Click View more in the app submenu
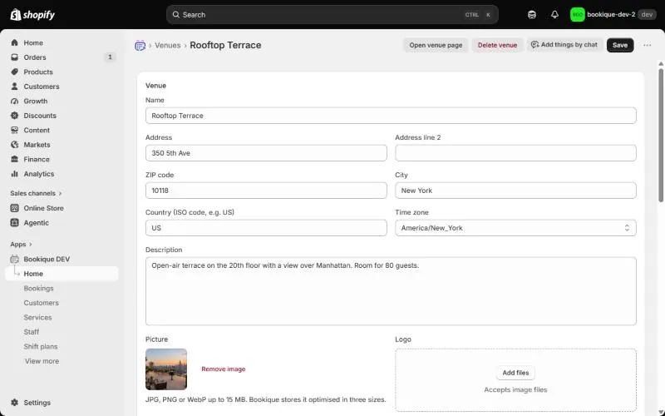This screenshot has height=416, width=665. click(42, 361)
